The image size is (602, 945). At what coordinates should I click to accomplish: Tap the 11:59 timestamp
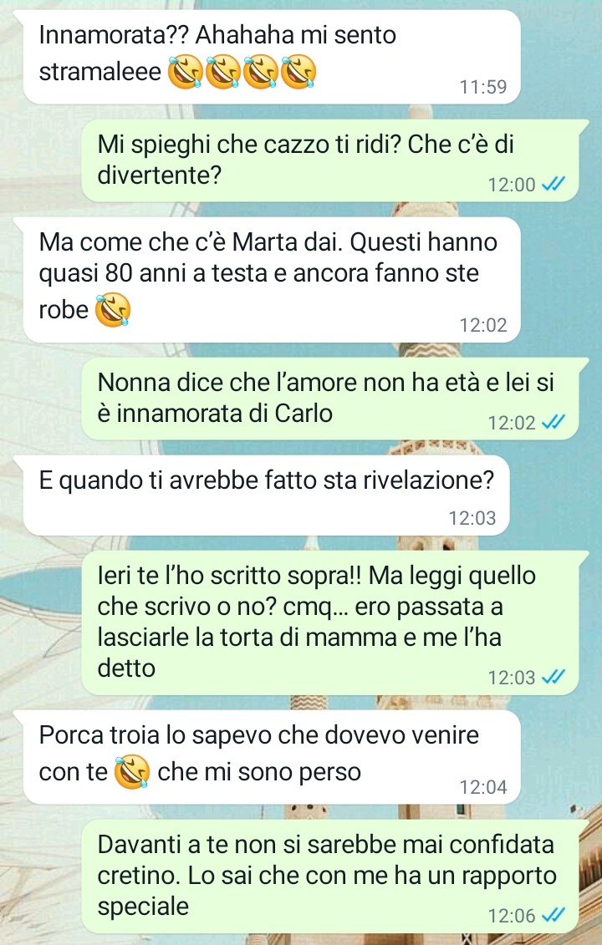(483, 87)
